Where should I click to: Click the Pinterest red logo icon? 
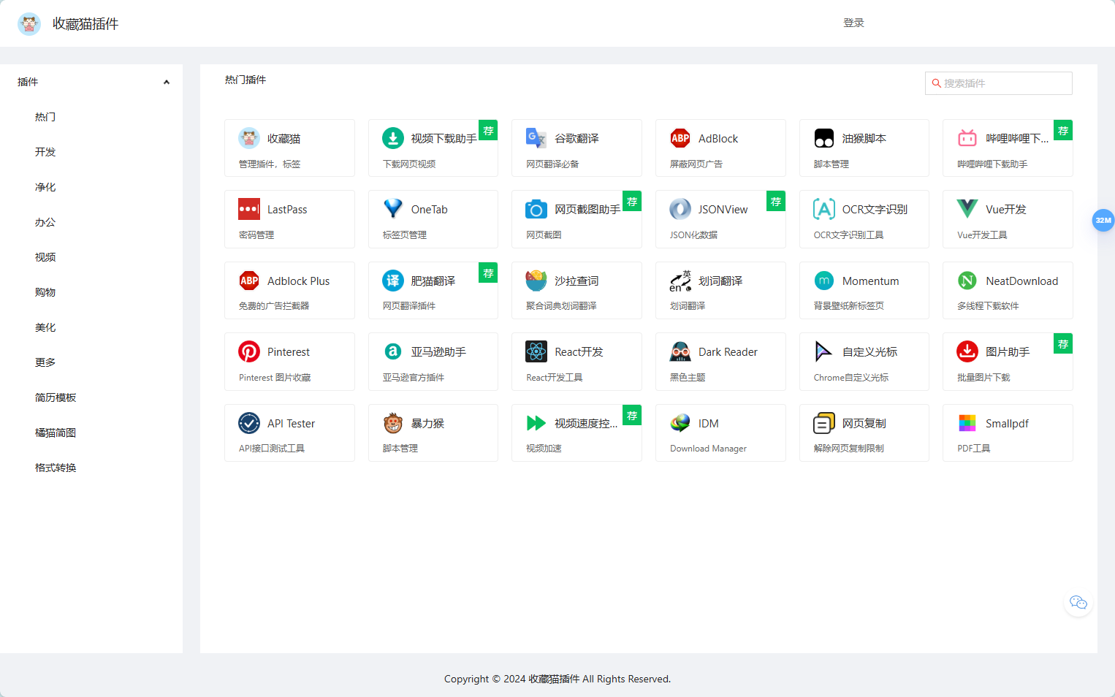point(249,351)
